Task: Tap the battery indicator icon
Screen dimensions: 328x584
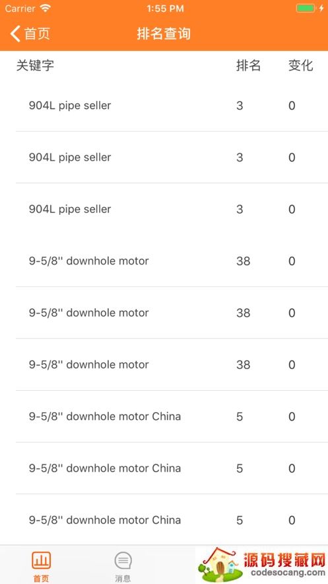Action: (306, 8)
